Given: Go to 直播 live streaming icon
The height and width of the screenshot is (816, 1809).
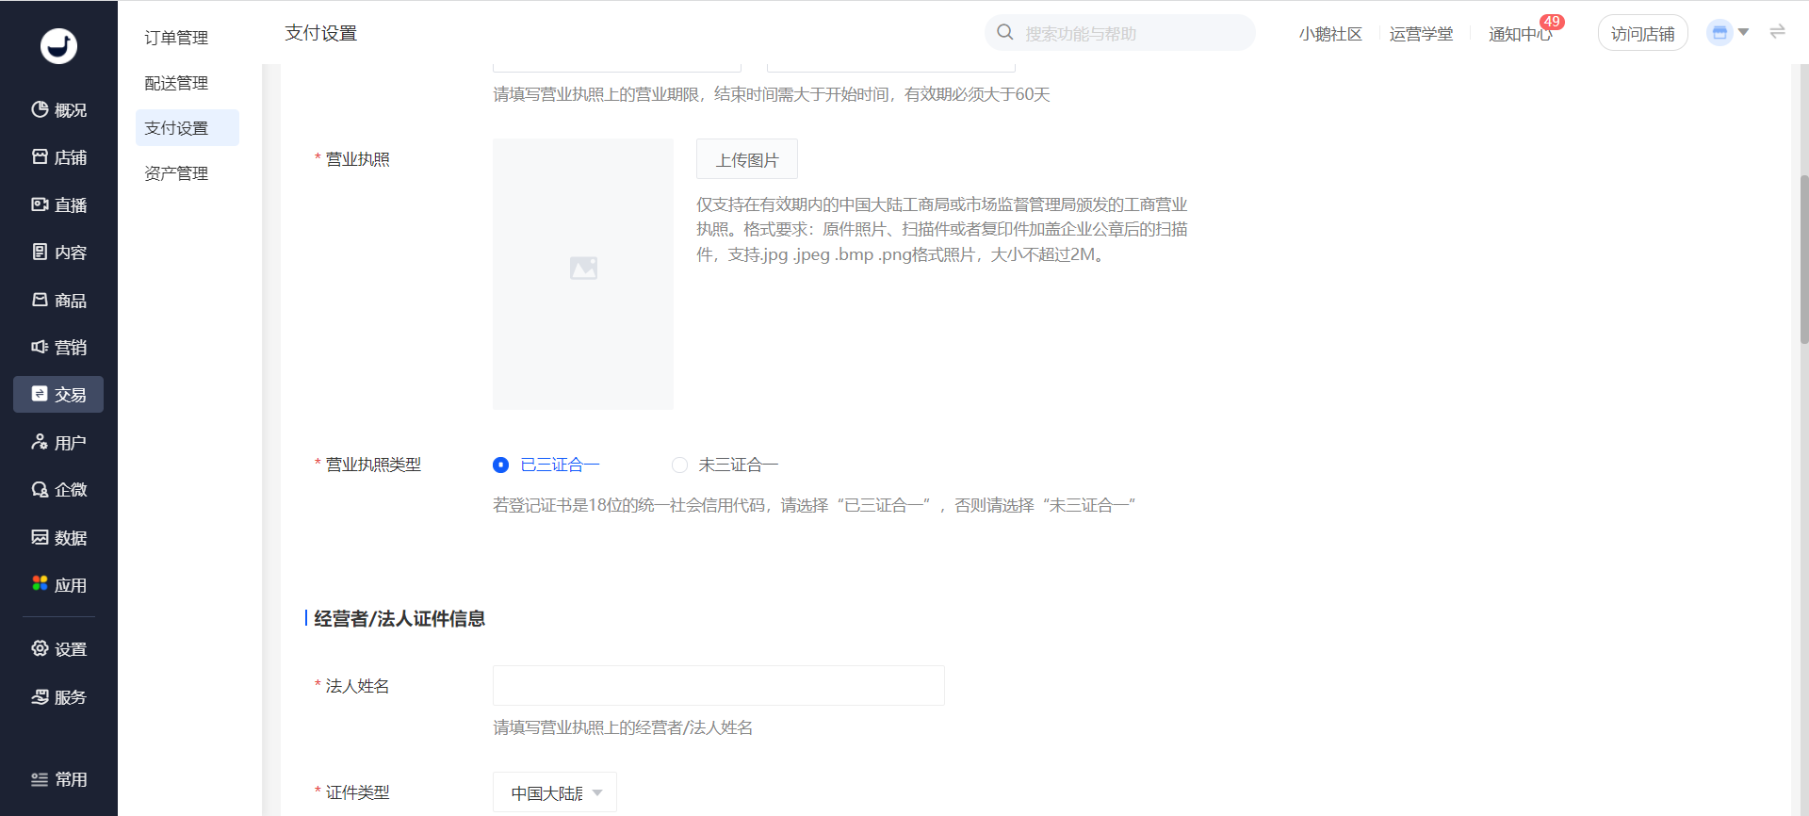Looking at the screenshot, I should tap(40, 204).
